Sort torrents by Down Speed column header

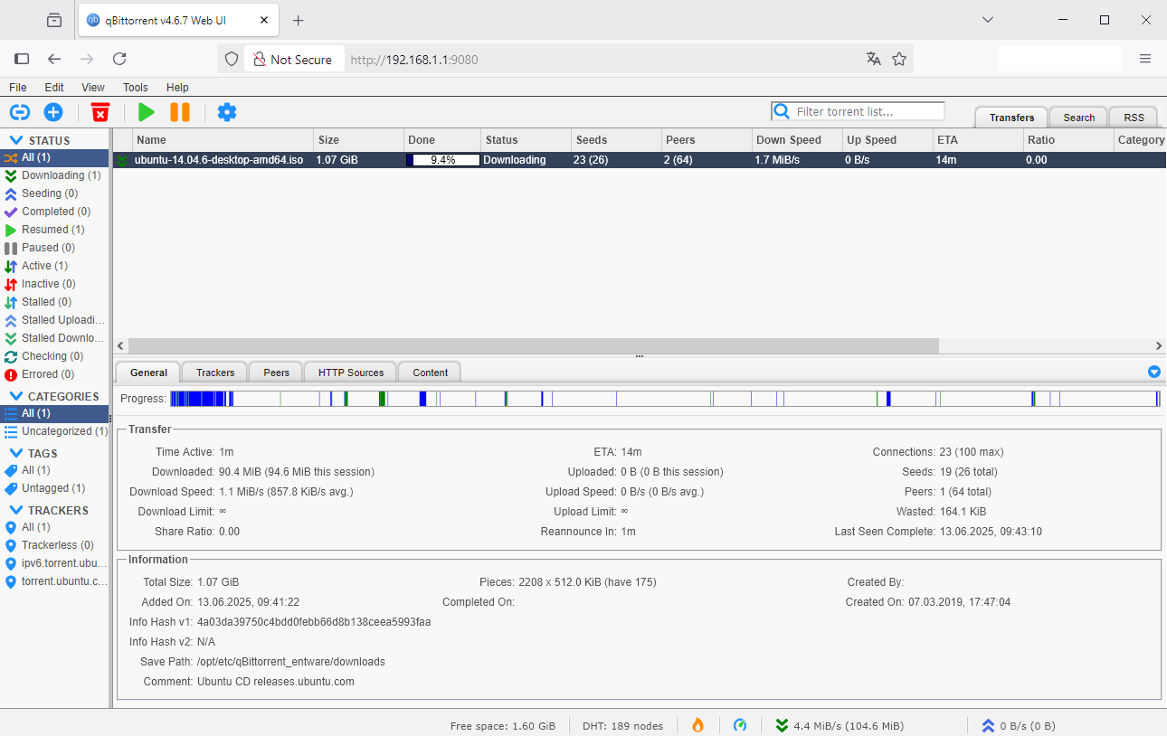tap(789, 140)
